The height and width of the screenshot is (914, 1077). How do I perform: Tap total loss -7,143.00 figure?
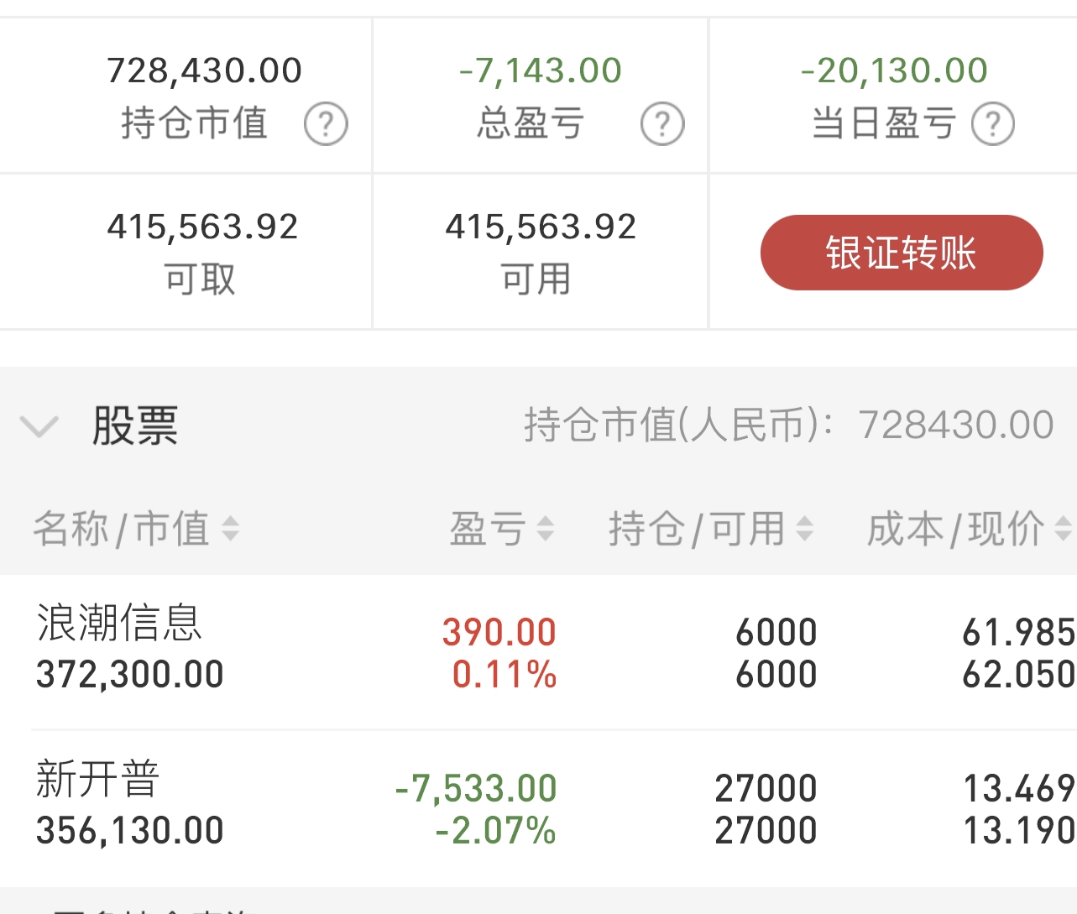(x=541, y=71)
